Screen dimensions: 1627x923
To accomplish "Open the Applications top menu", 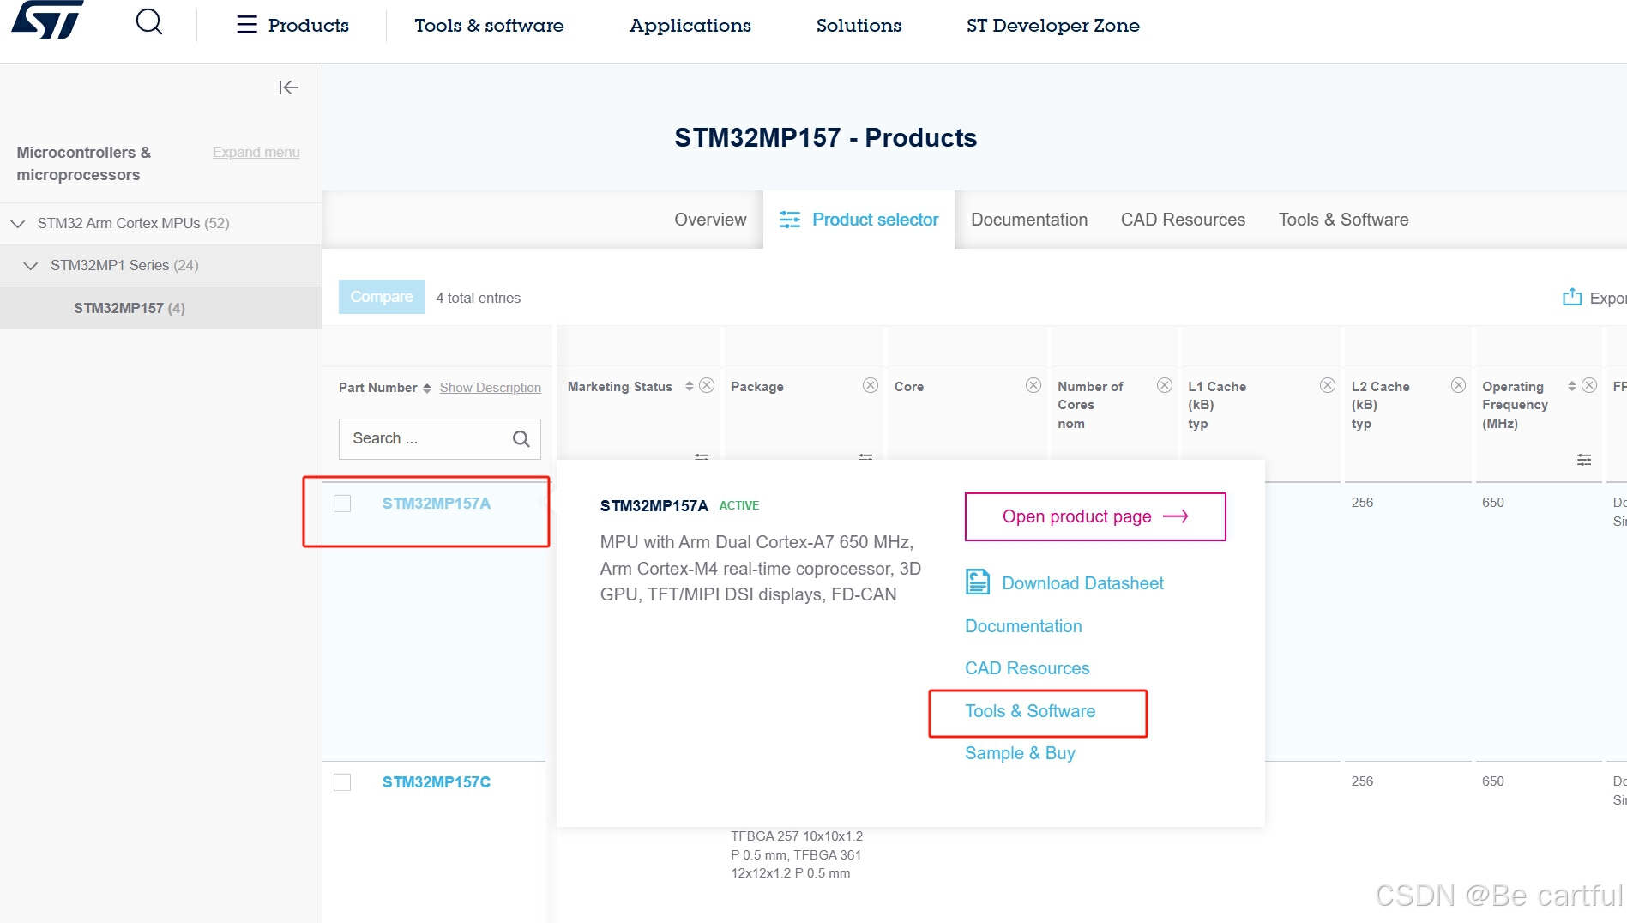I will pyautogui.click(x=690, y=26).
